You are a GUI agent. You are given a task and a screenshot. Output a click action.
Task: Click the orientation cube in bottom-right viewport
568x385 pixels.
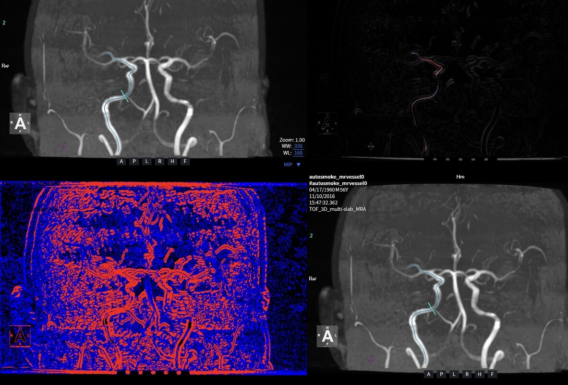(327, 336)
